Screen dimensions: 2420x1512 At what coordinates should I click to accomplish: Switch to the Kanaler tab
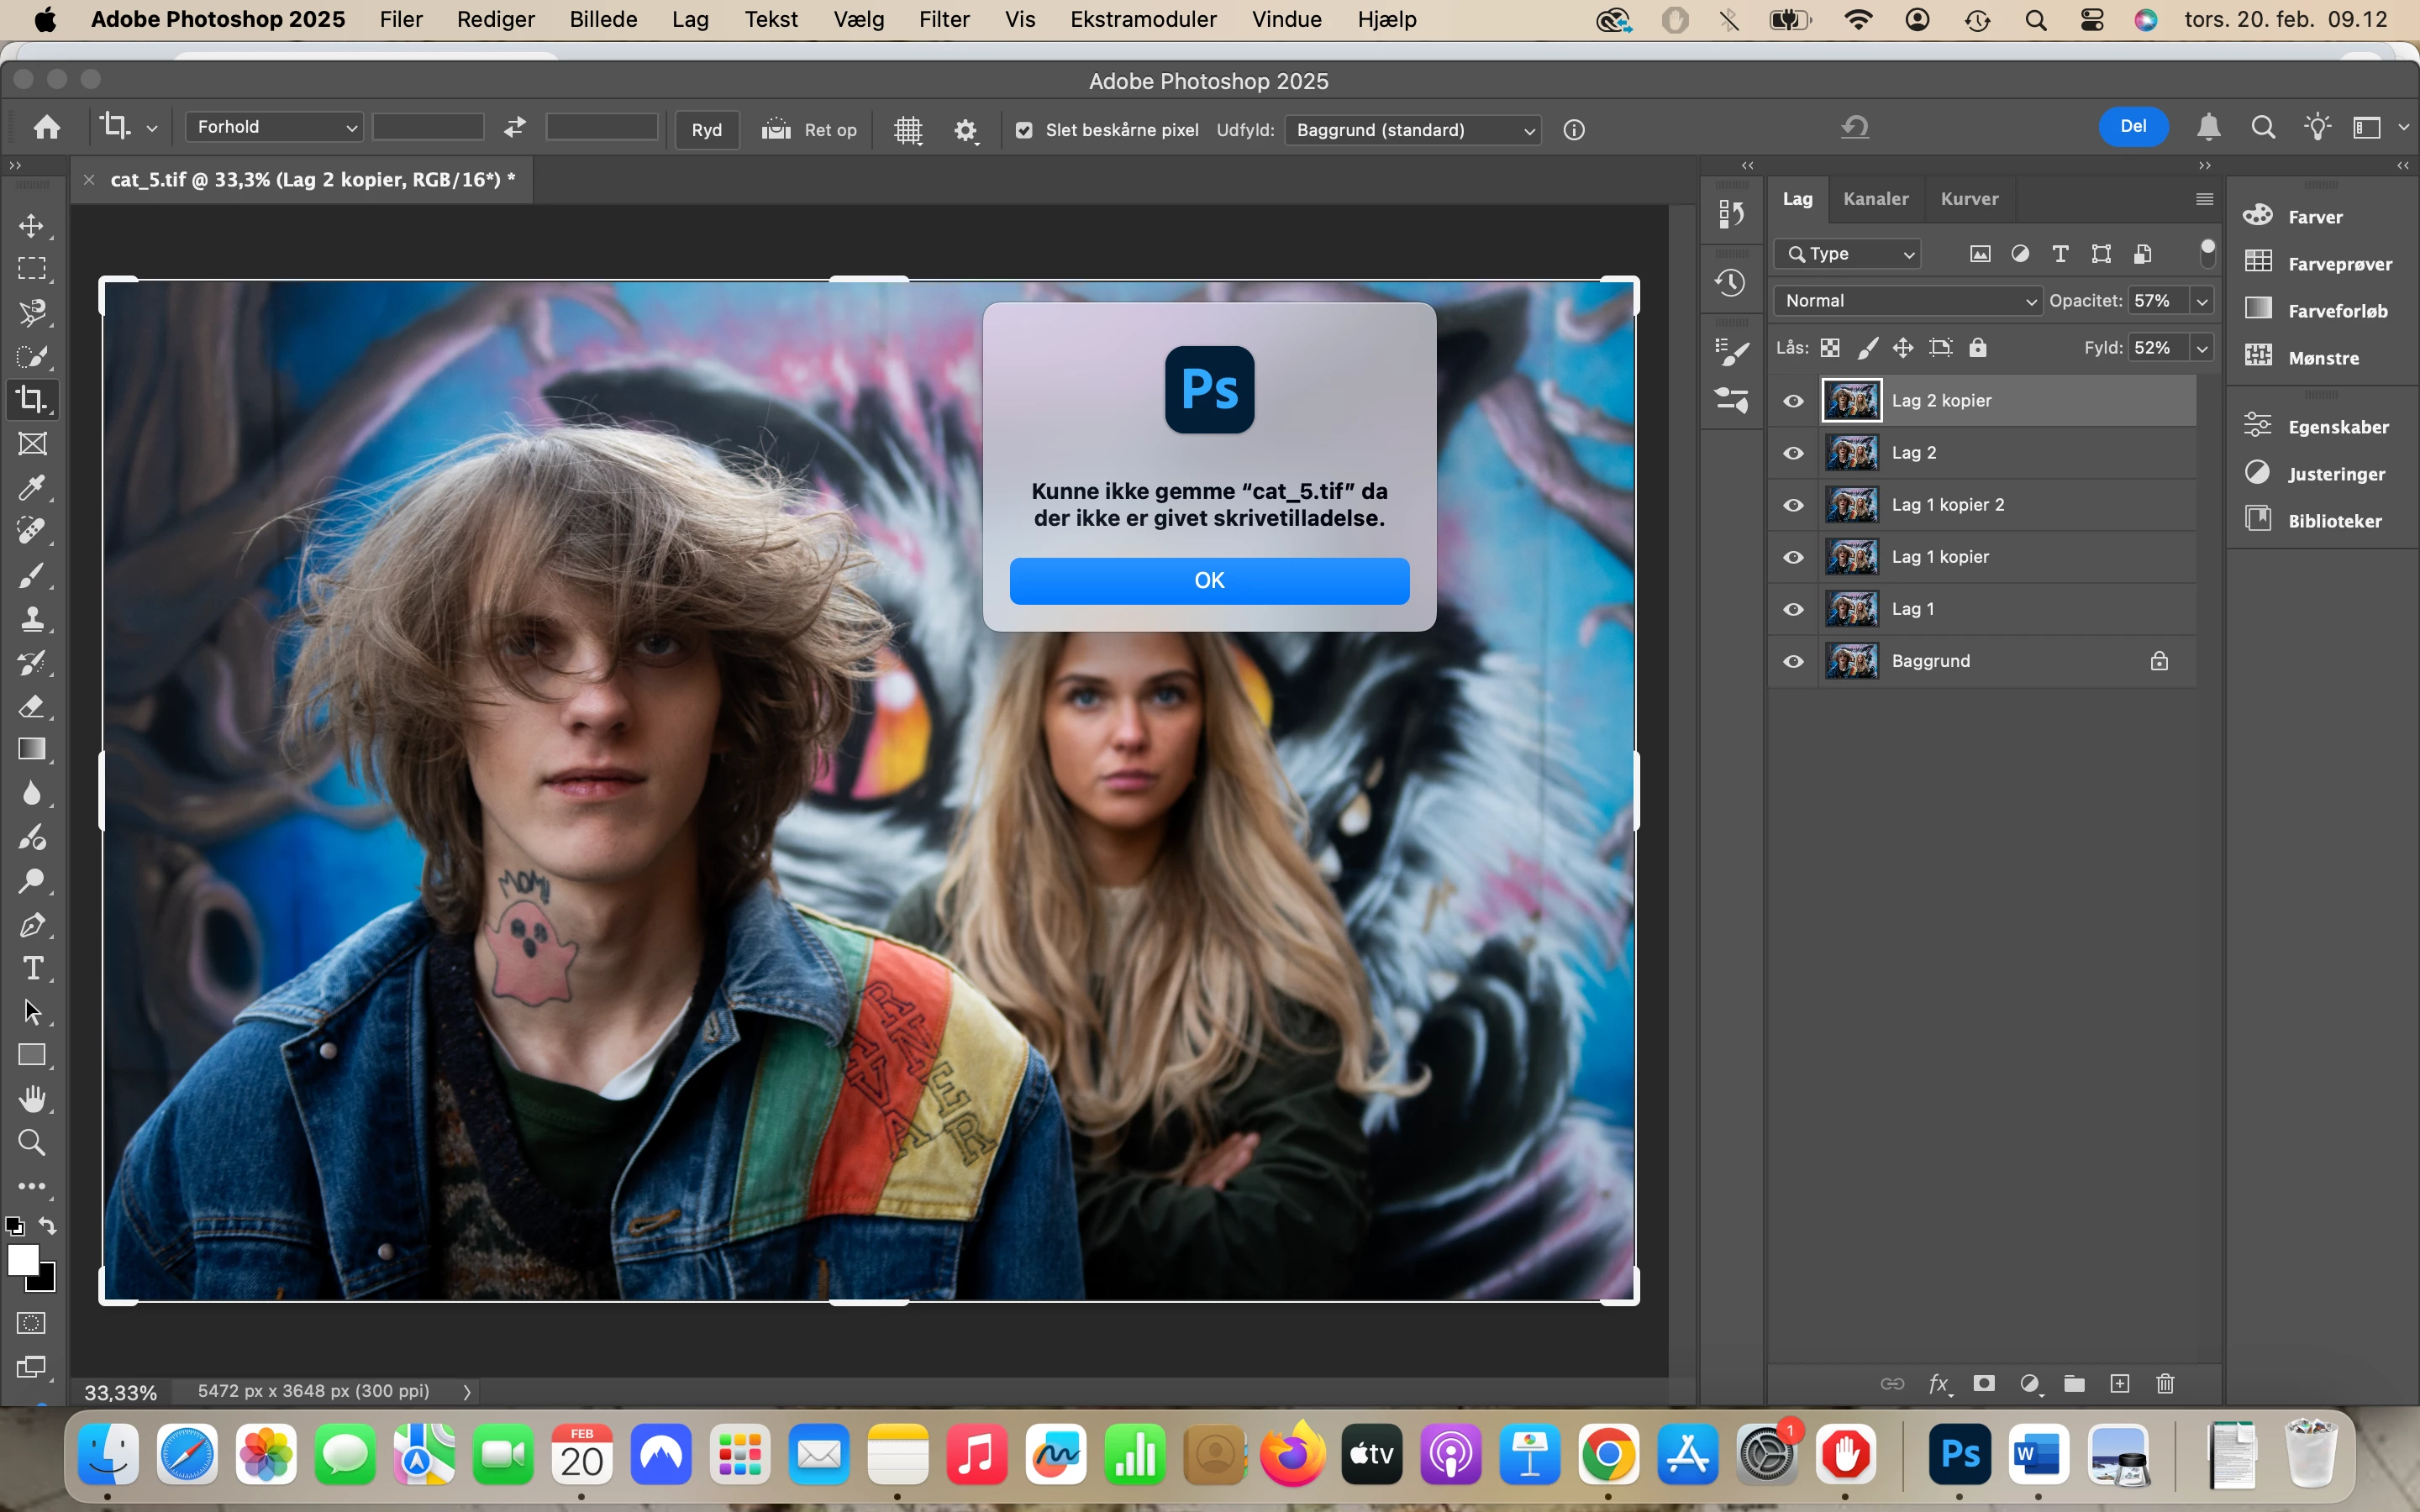1875,199
